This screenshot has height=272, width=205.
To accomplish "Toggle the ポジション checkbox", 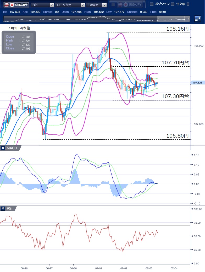I will pyautogui.click(x=152, y=4).
